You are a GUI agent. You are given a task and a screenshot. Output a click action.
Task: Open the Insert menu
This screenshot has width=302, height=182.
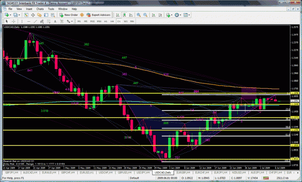tap(29, 9)
